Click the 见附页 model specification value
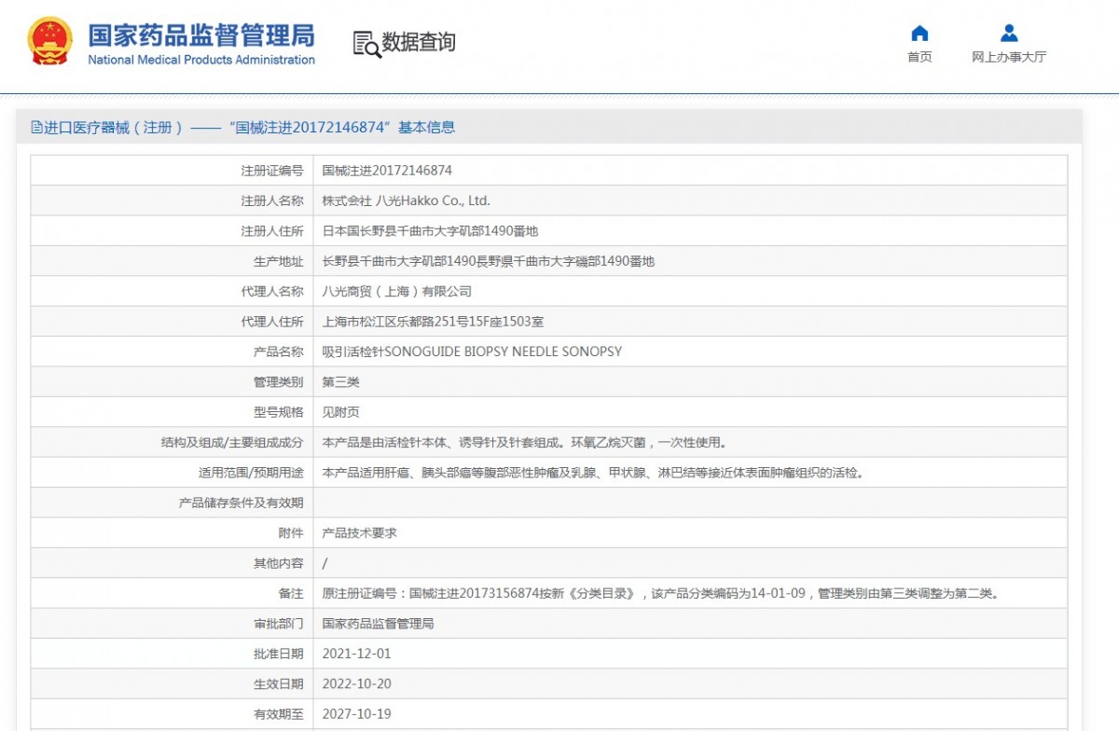1119x731 pixels. tap(340, 412)
